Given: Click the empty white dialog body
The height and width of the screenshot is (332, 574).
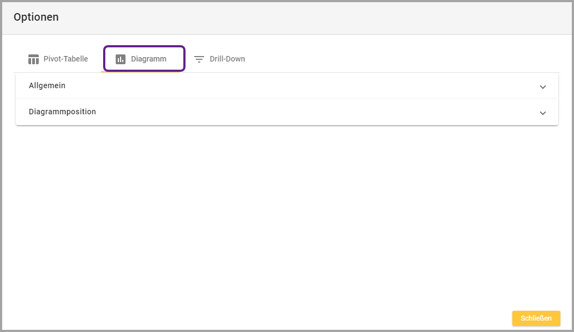Looking at the screenshot, I should click(286, 218).
